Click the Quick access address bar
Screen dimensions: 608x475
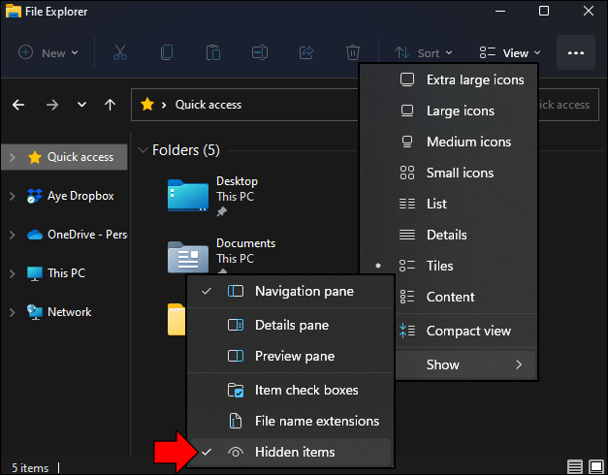point(242,105)
